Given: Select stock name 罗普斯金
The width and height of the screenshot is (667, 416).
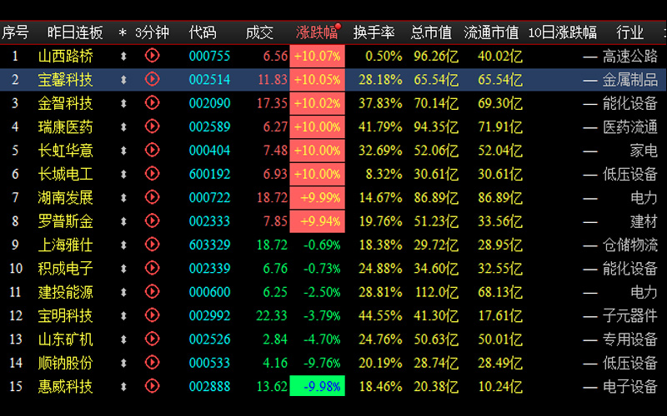Looking at the screenshot, I should pyautogui.click(x=66, y=221).
